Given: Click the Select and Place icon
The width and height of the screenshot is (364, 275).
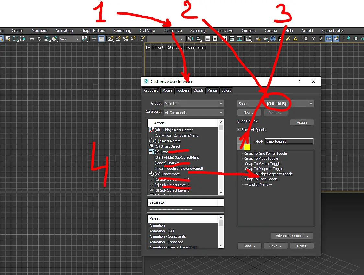Looking at the screenshot, I should coord(54,39).
